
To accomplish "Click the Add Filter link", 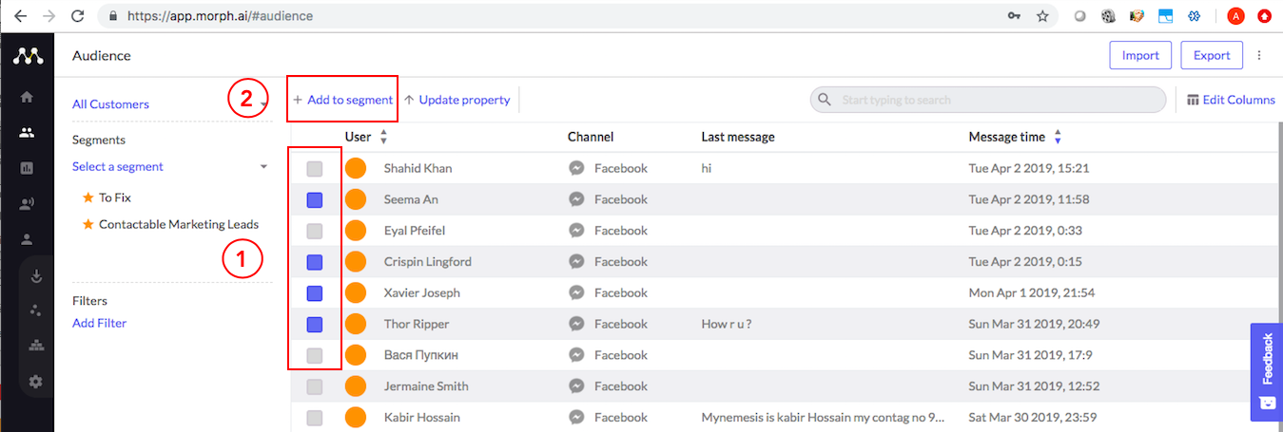I will tap(99, 323).
